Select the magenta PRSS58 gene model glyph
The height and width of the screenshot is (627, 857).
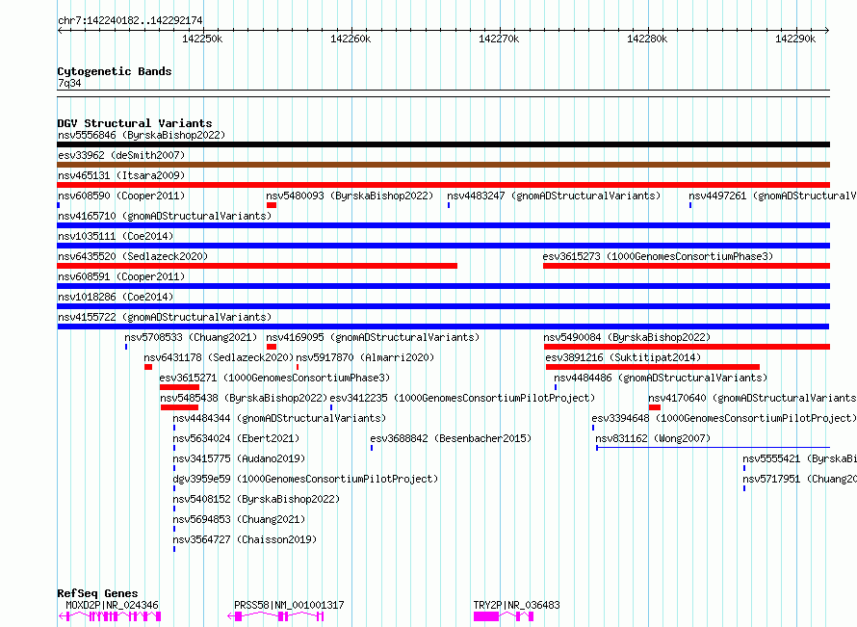pos(275,616)
